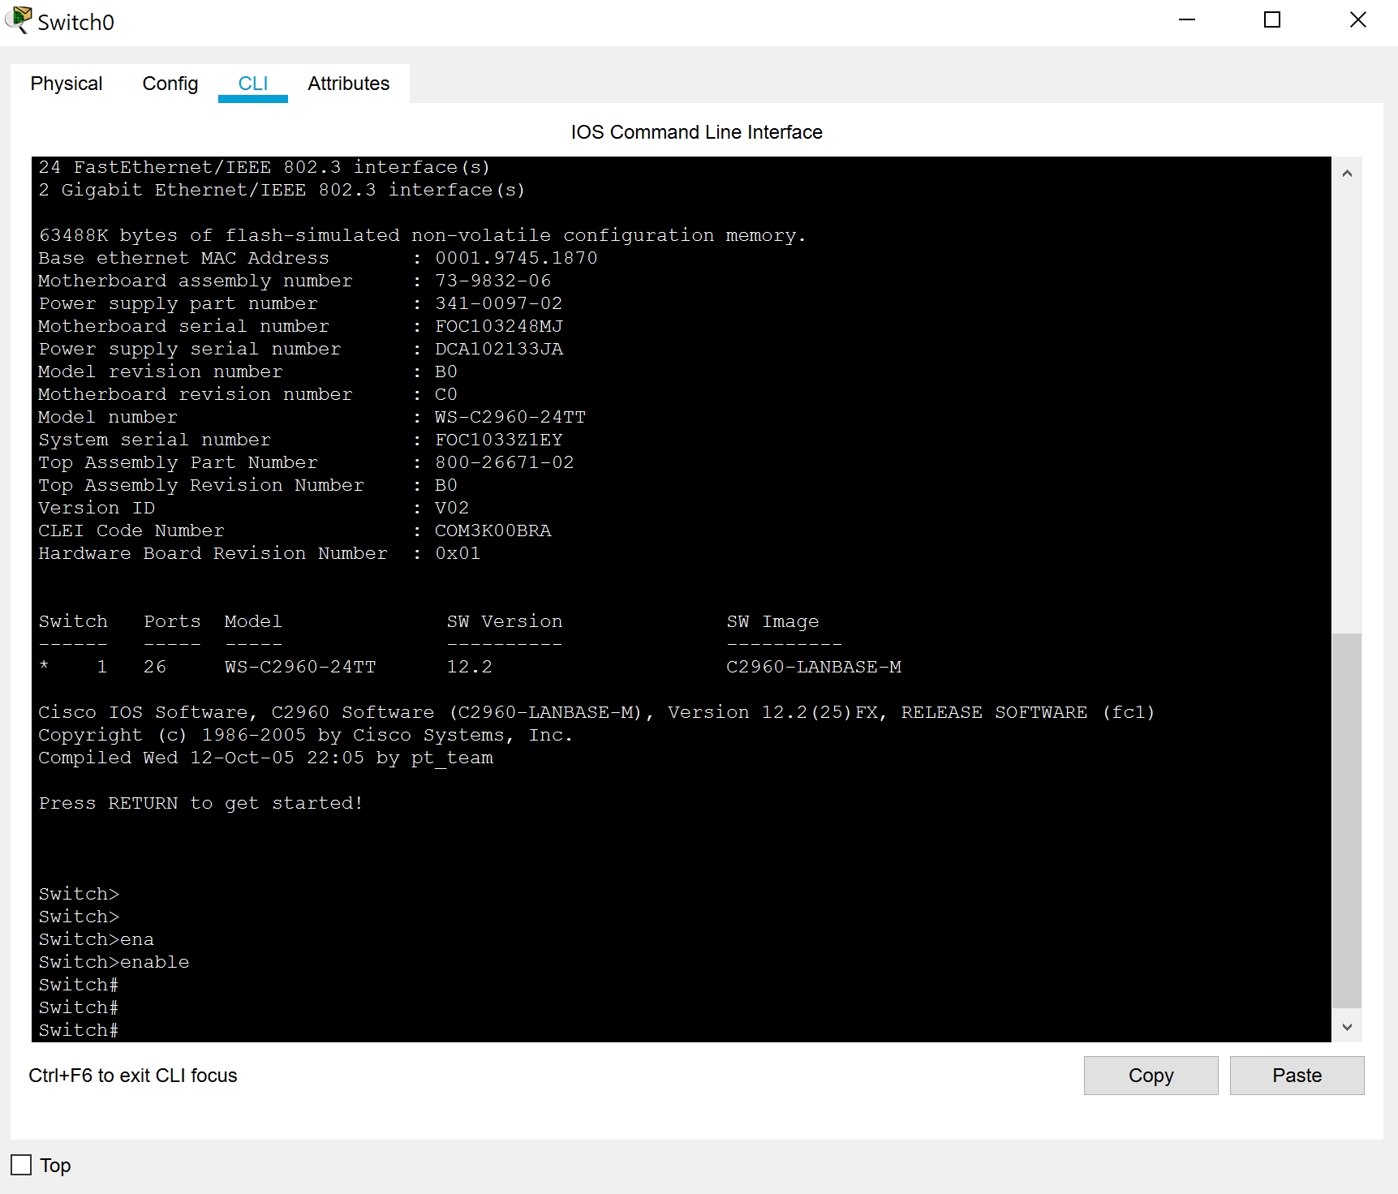Image resolution: width=1398 pixels, height=1194 pixels.
Task: Click the 'Press RETURN to get started!' text
Action: (201, 803)
